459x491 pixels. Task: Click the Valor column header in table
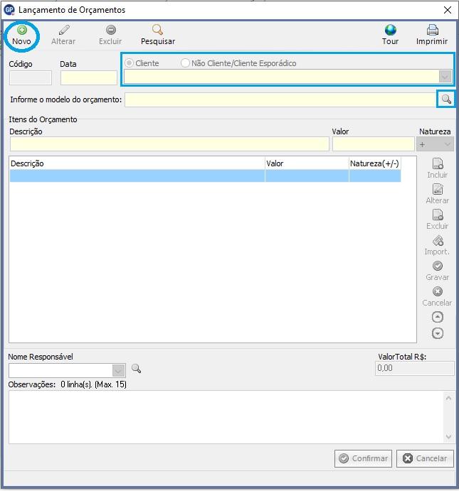[307, 163]
